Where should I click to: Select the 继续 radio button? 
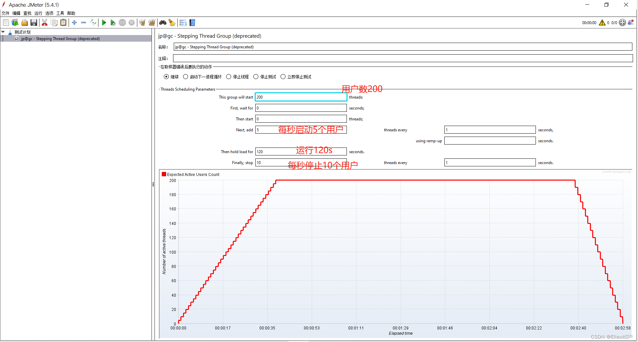[166, 77]
